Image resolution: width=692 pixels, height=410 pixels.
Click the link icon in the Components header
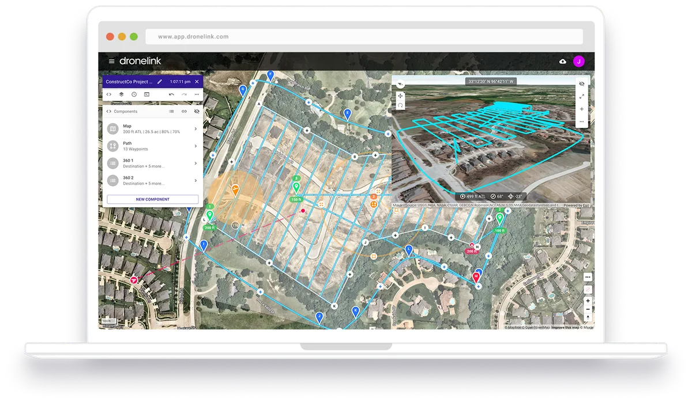(x=184, y=111)
